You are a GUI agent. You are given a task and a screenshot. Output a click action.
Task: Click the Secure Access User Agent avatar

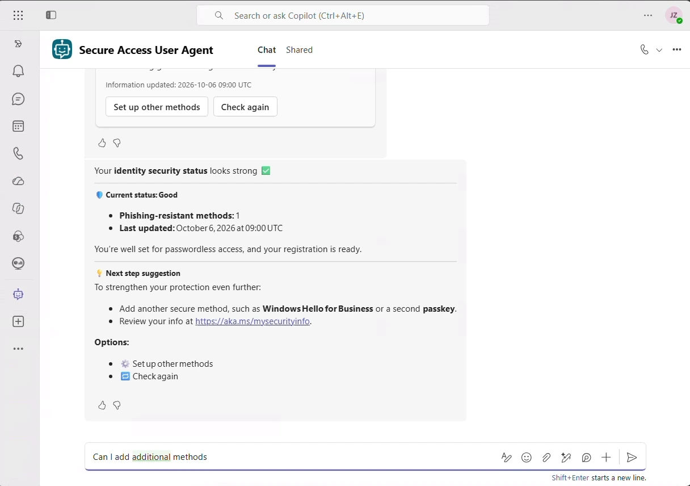[62, 49]
